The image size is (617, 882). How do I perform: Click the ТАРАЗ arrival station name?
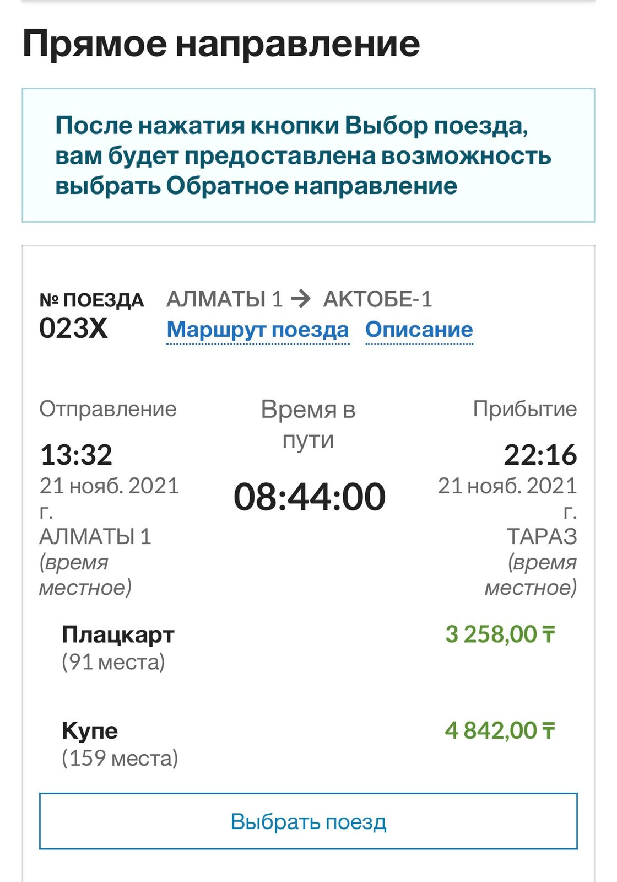pos(542,536)
